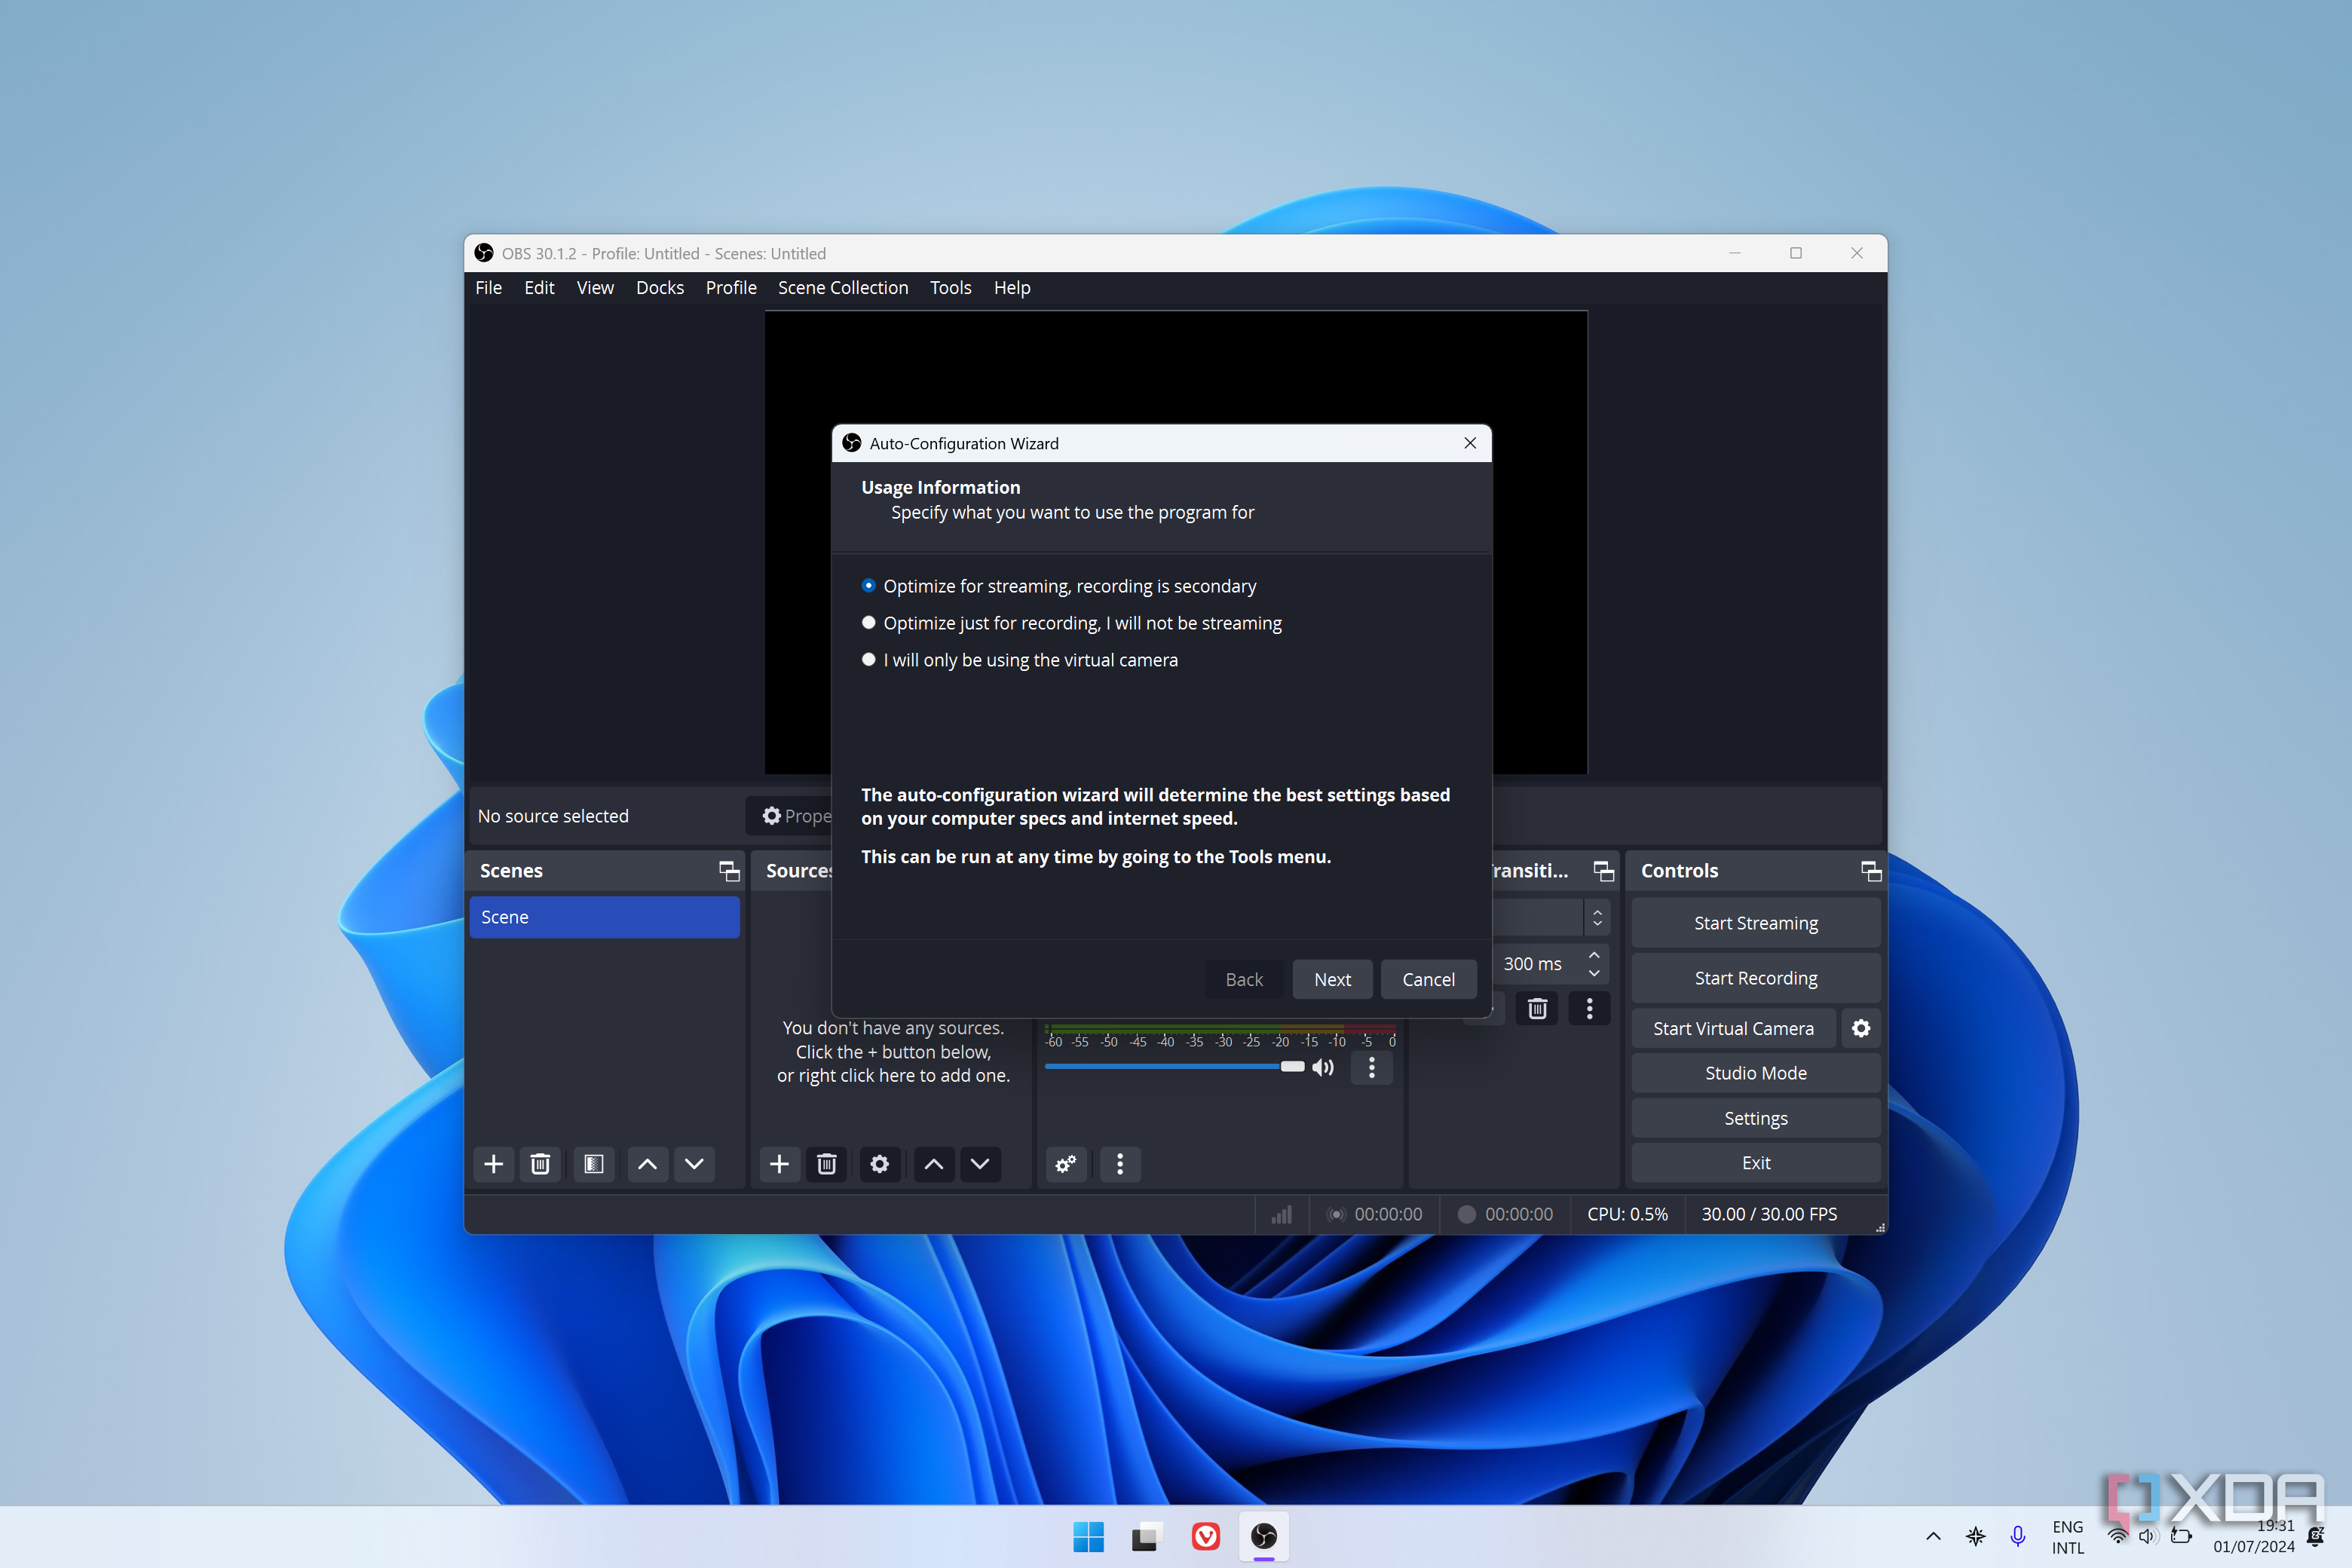Open advanced audio properties gears icon
The height and width of the screenshot is (1568, 2352).
[1066, 1164]
